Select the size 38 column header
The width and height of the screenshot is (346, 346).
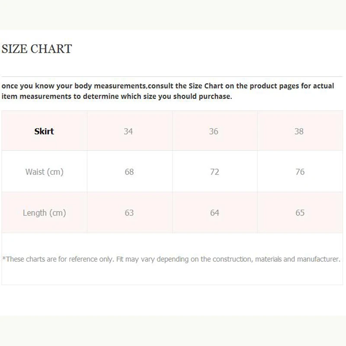[x=299, y=131]
